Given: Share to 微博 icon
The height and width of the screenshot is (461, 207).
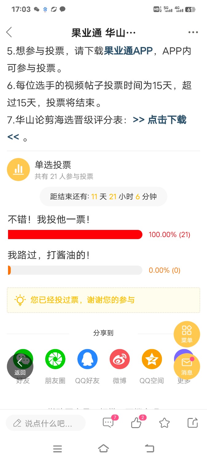Looking at the screenshot, I should [x=120, y=359].
